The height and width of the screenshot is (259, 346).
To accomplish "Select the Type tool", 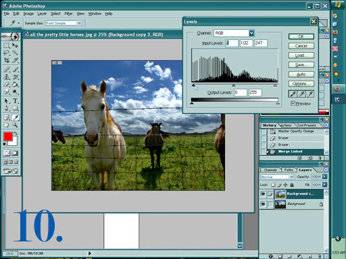I will (15, 101).
